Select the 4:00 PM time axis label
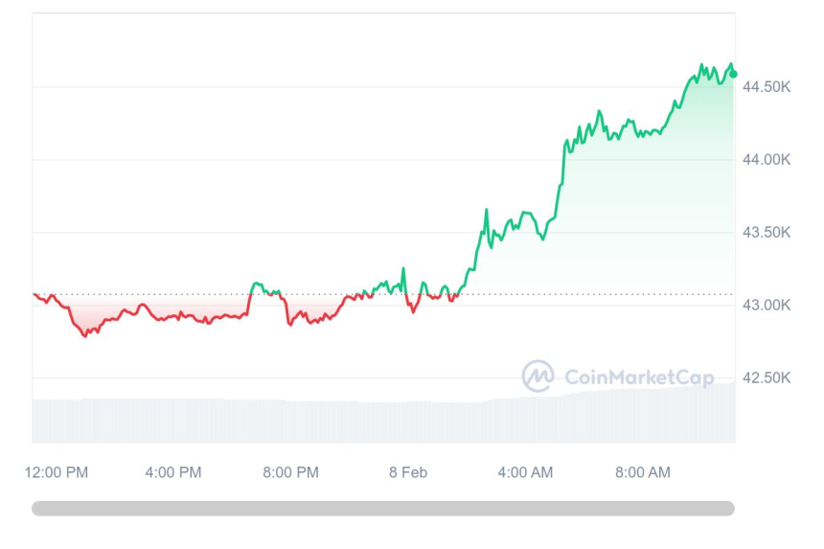824x549 pixels. click(x=173, y=472)
